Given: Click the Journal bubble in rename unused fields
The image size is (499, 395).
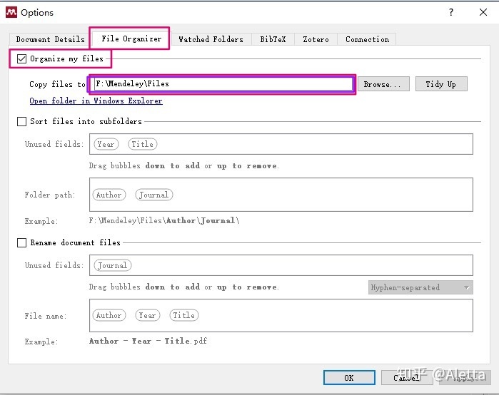Looking at the screenshot, I should [113, 265].
